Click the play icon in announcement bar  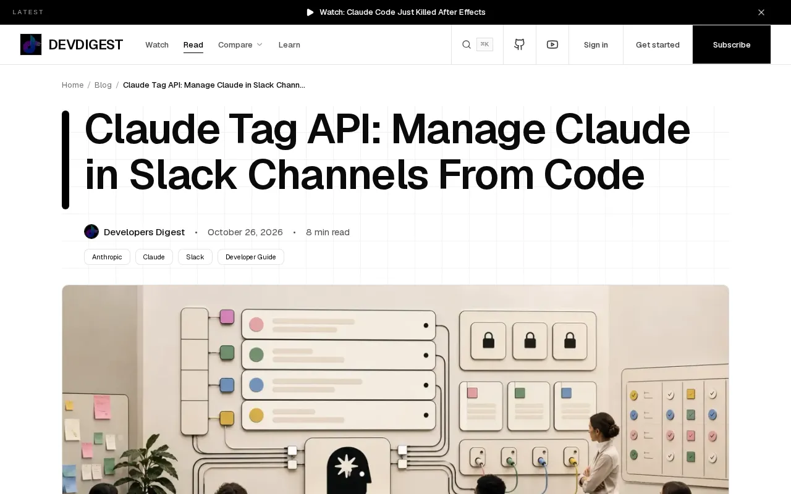click(x=310, y=12)
